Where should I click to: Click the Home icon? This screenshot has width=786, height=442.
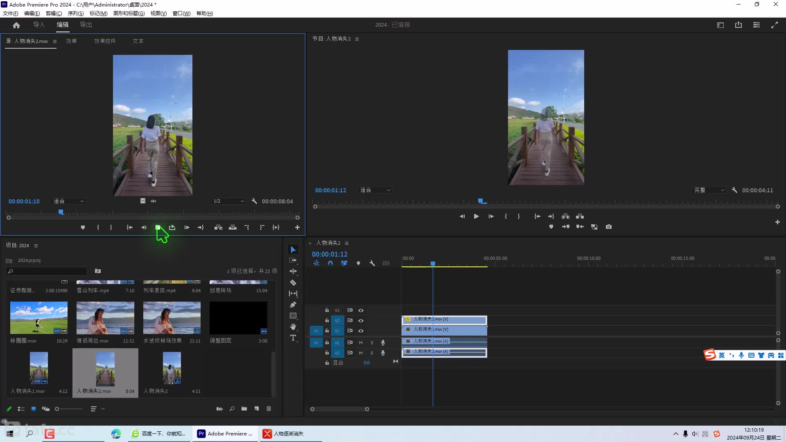16,25
